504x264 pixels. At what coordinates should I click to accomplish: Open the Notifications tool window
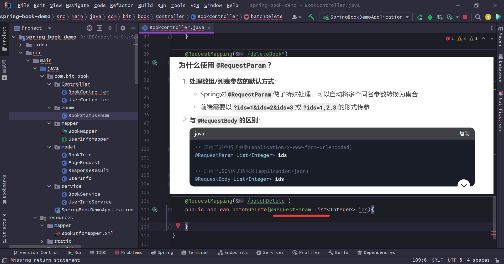tap(501, 111)
